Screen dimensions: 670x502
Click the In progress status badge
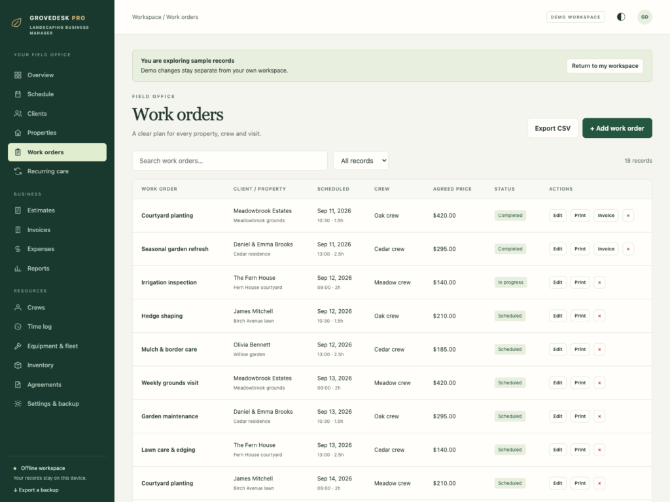pos(510,282)
